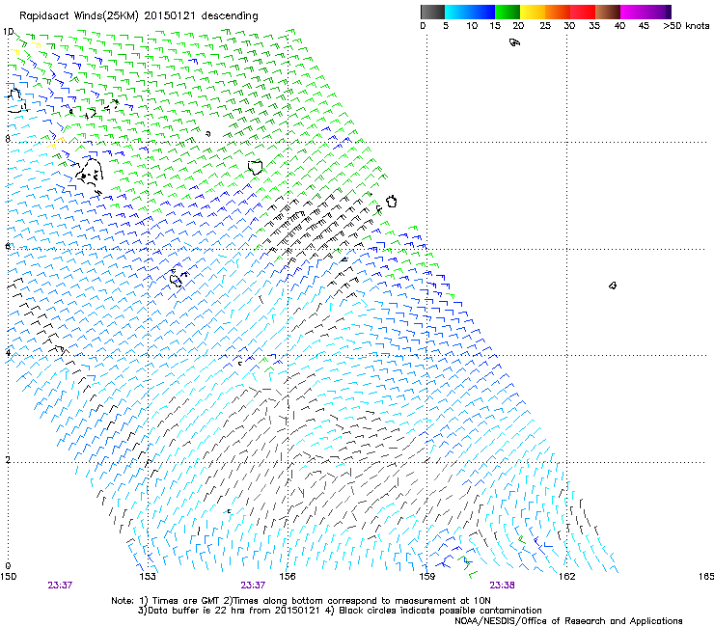This screenshot has height=627, width=714.
Task: Click the legend tick label "40"
Action: pos(619,25)
